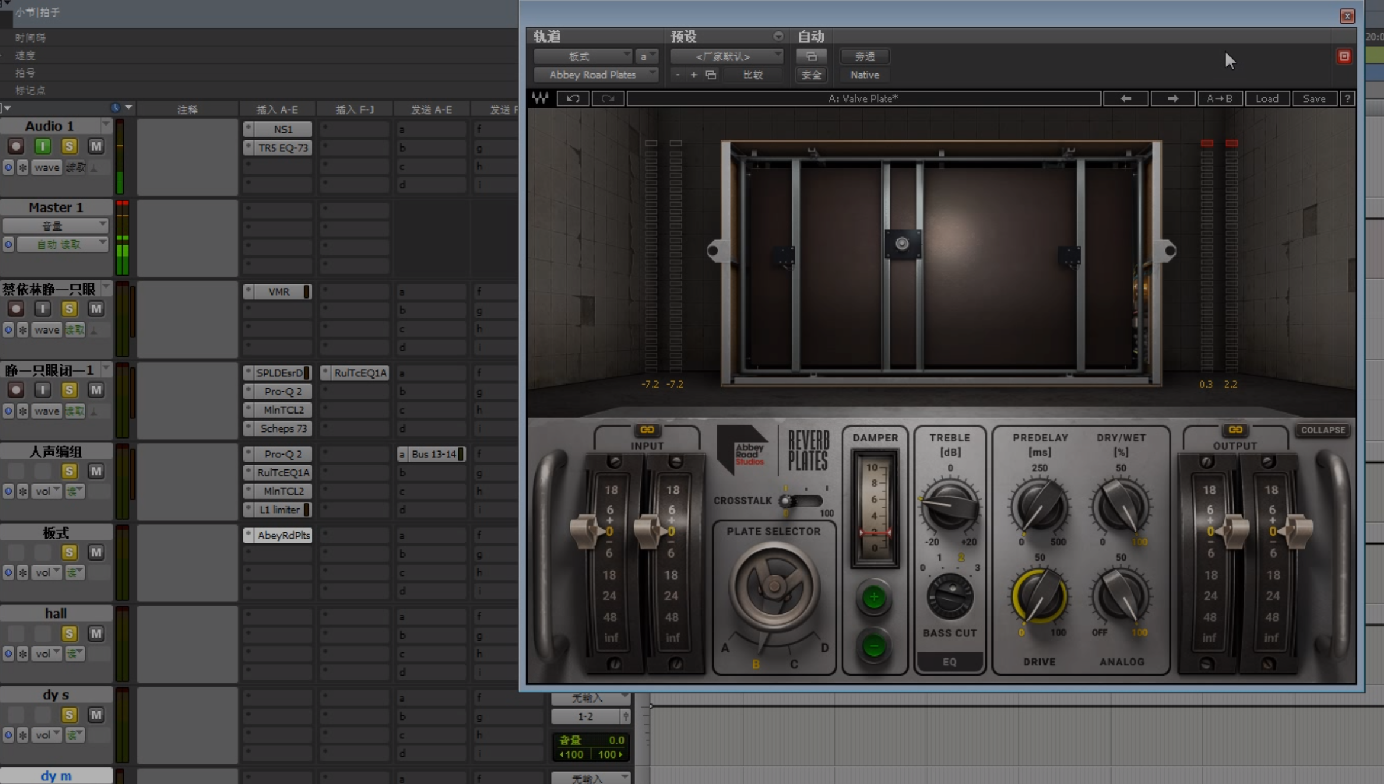
Task: Click the Waves redo arrow icon
Action: click(x=608, y=98)
